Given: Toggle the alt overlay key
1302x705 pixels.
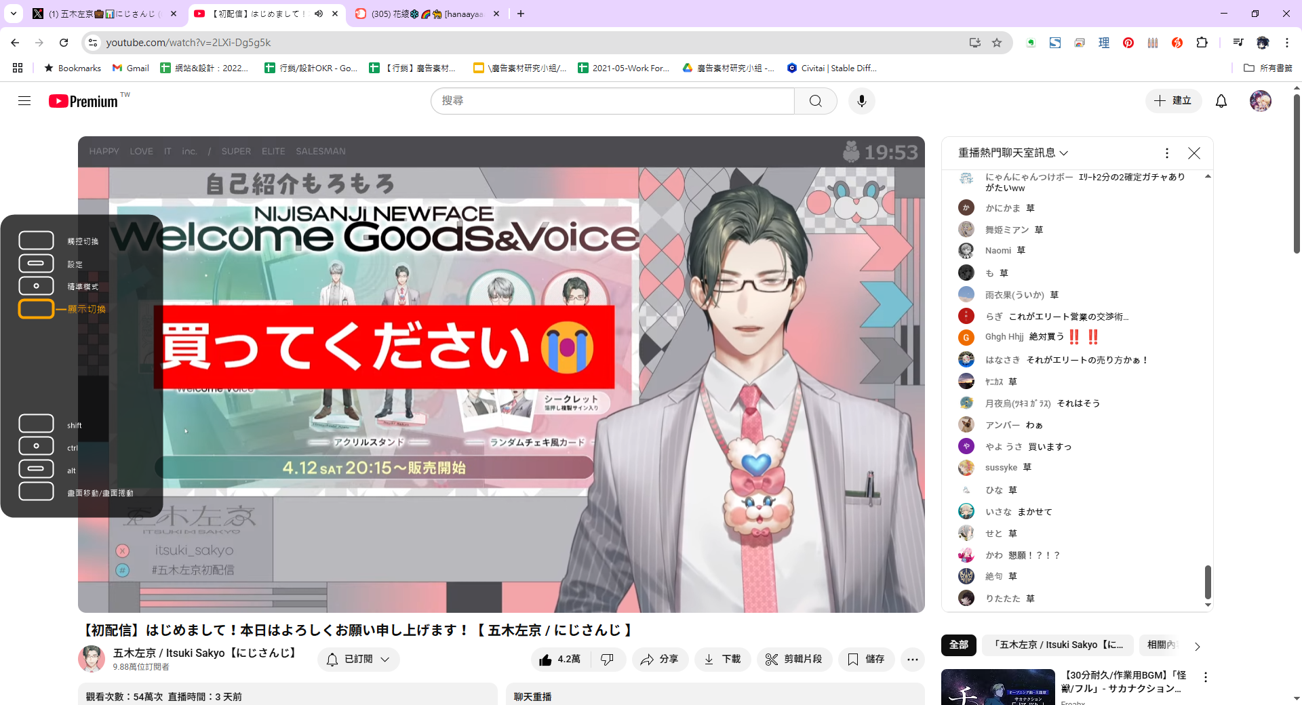Looking at the screenshot, I should click(x=36, y=469).
